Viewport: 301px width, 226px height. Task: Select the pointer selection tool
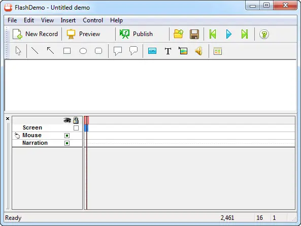point(18,51)
